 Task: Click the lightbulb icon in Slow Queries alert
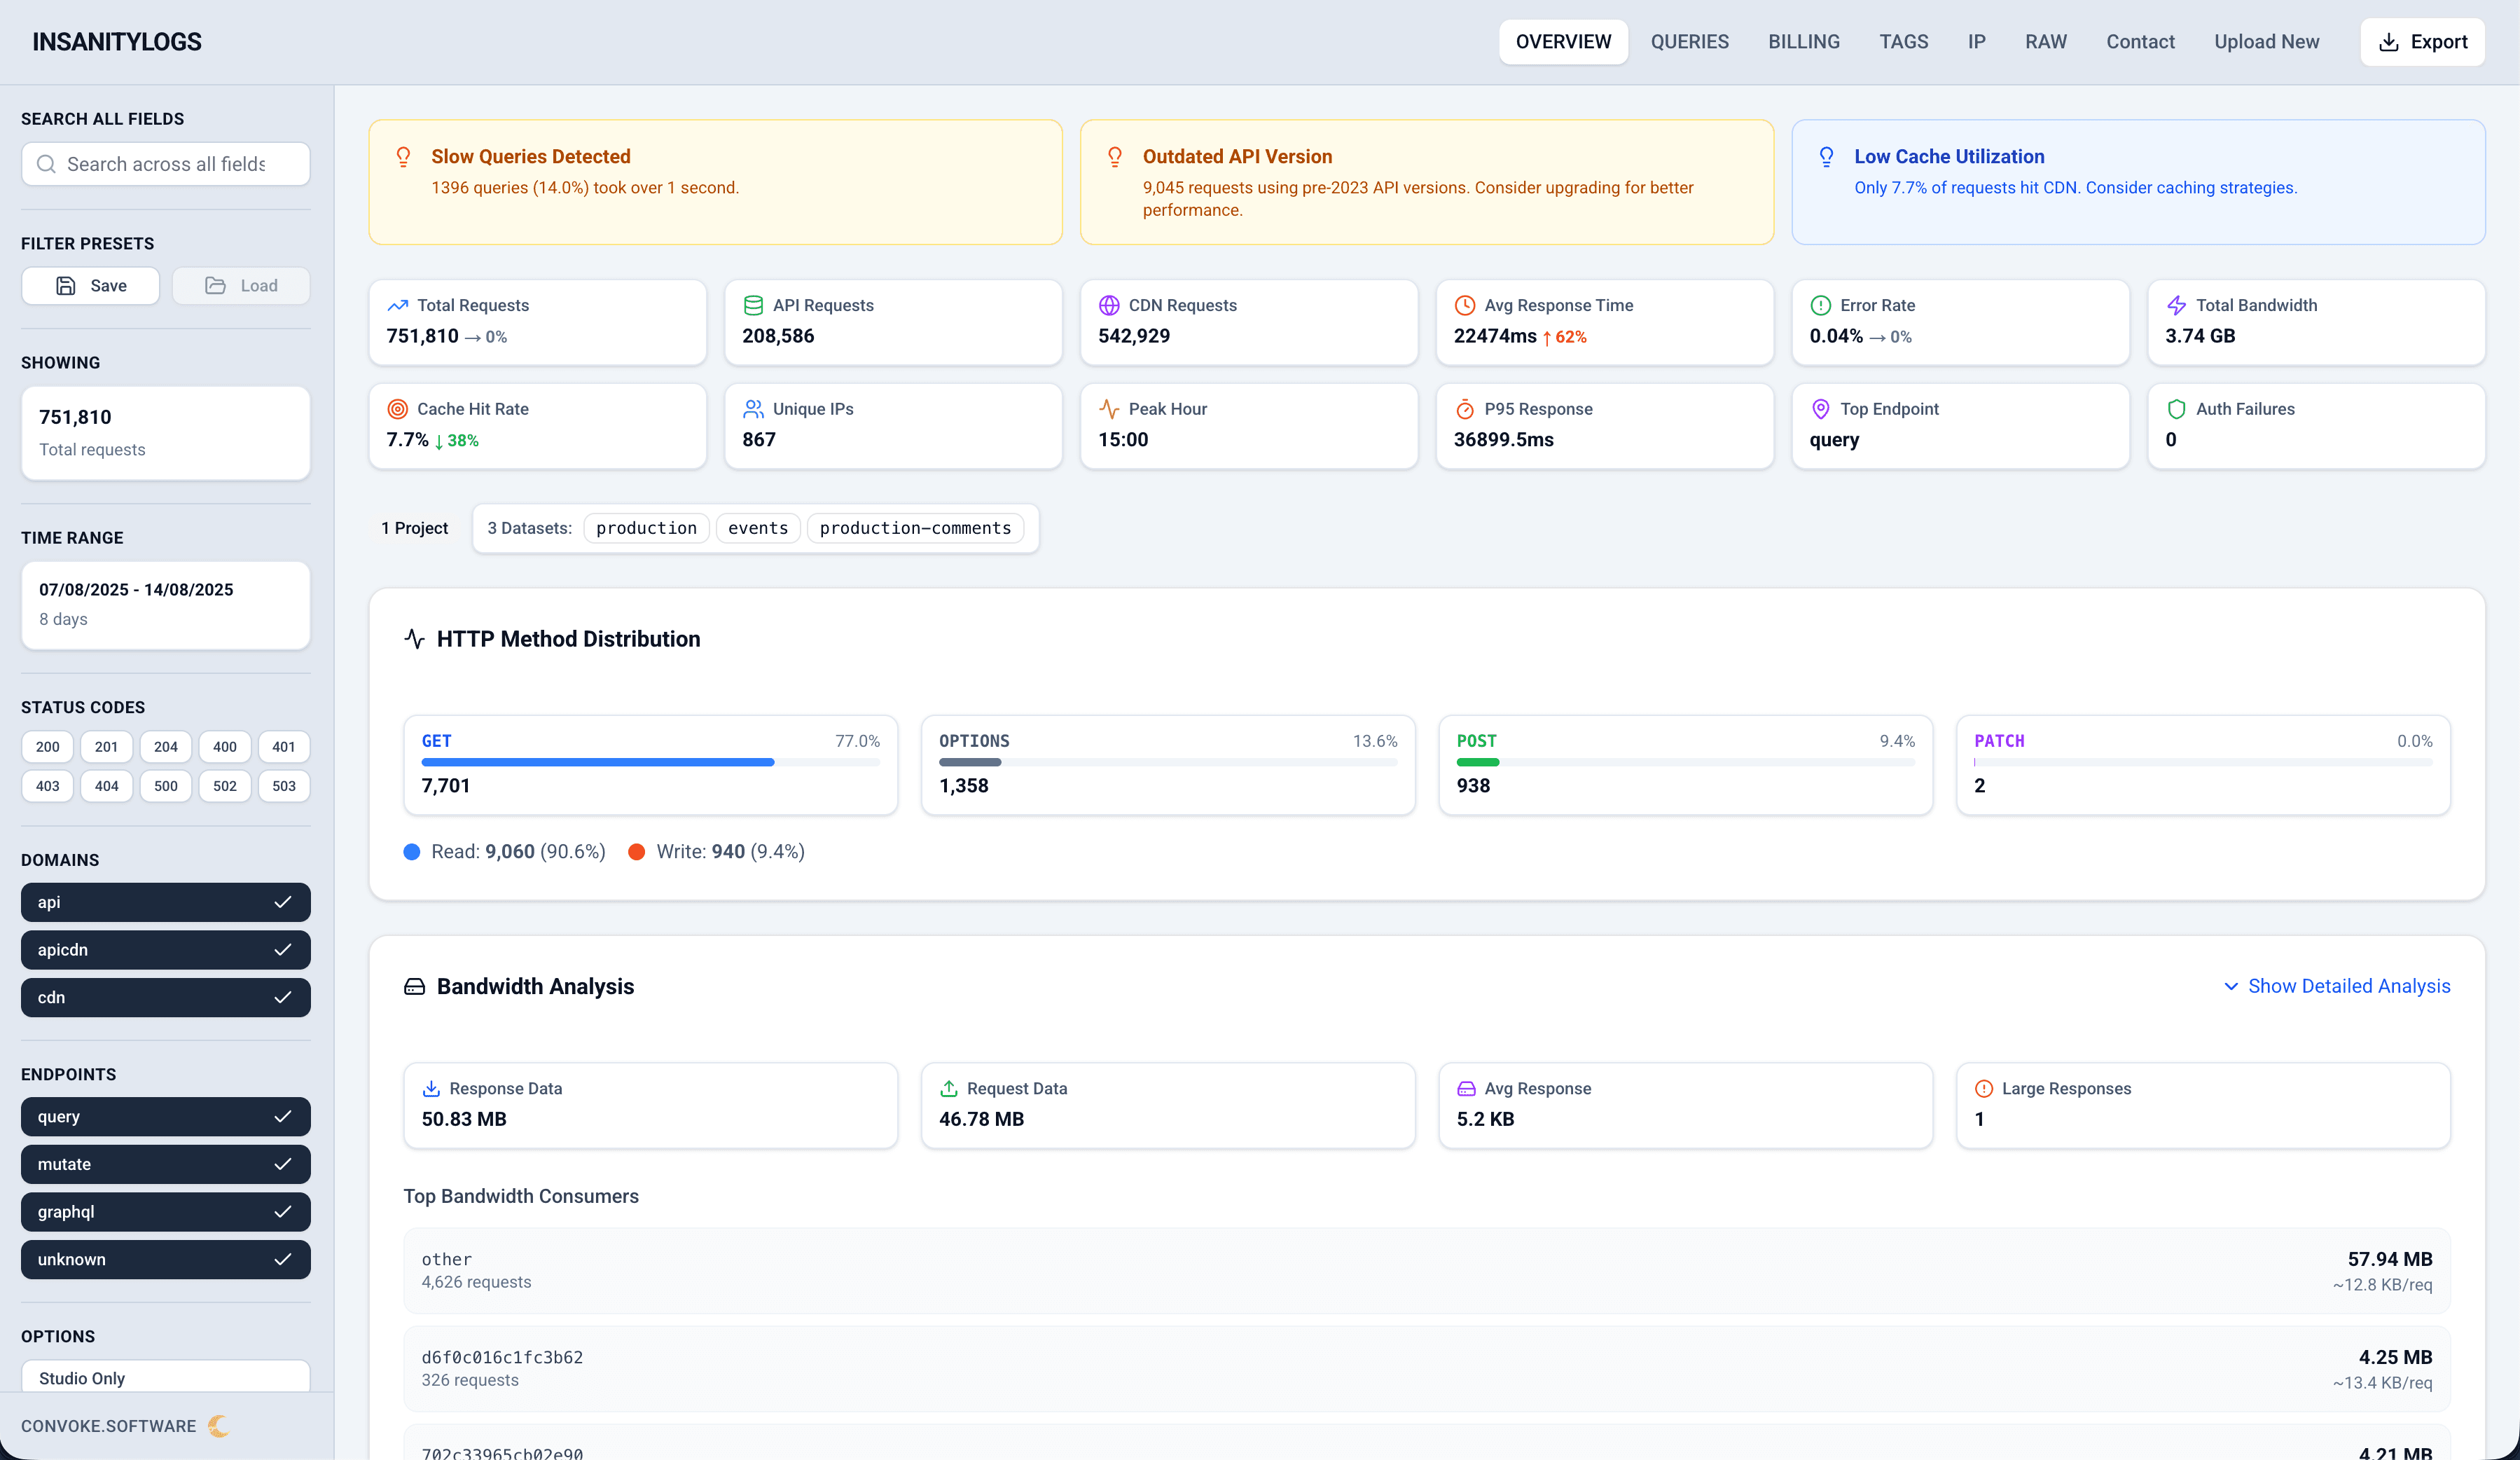click(403, 156)
